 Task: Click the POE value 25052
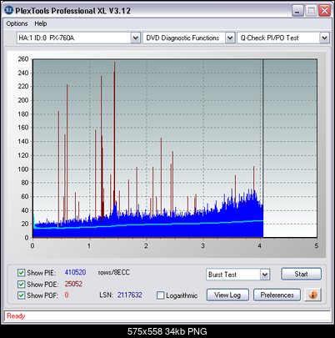[73, 284]
